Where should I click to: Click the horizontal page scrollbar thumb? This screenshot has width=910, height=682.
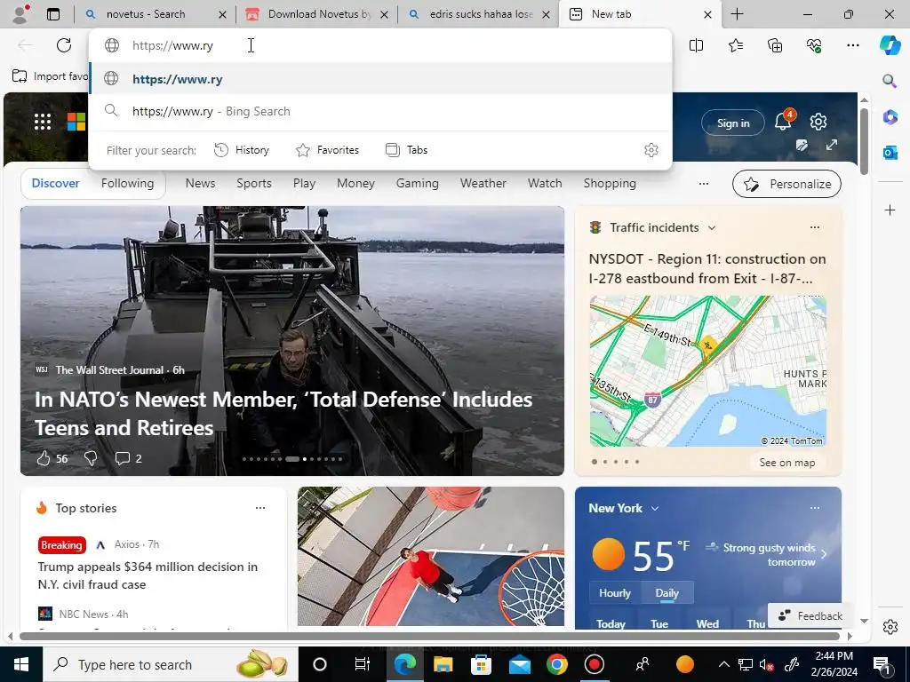point(429,636)
